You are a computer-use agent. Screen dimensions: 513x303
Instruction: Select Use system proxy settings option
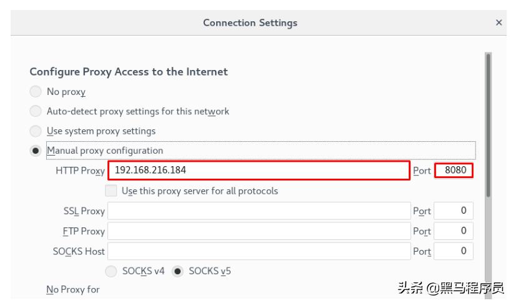coord(36,132)
